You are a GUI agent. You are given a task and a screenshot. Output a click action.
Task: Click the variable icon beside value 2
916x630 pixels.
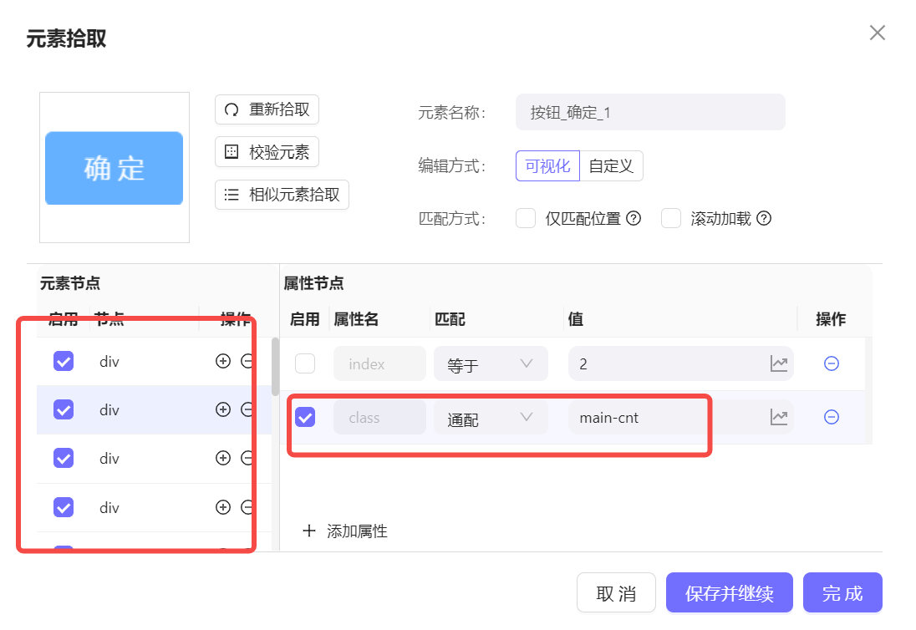click(778, 363)
